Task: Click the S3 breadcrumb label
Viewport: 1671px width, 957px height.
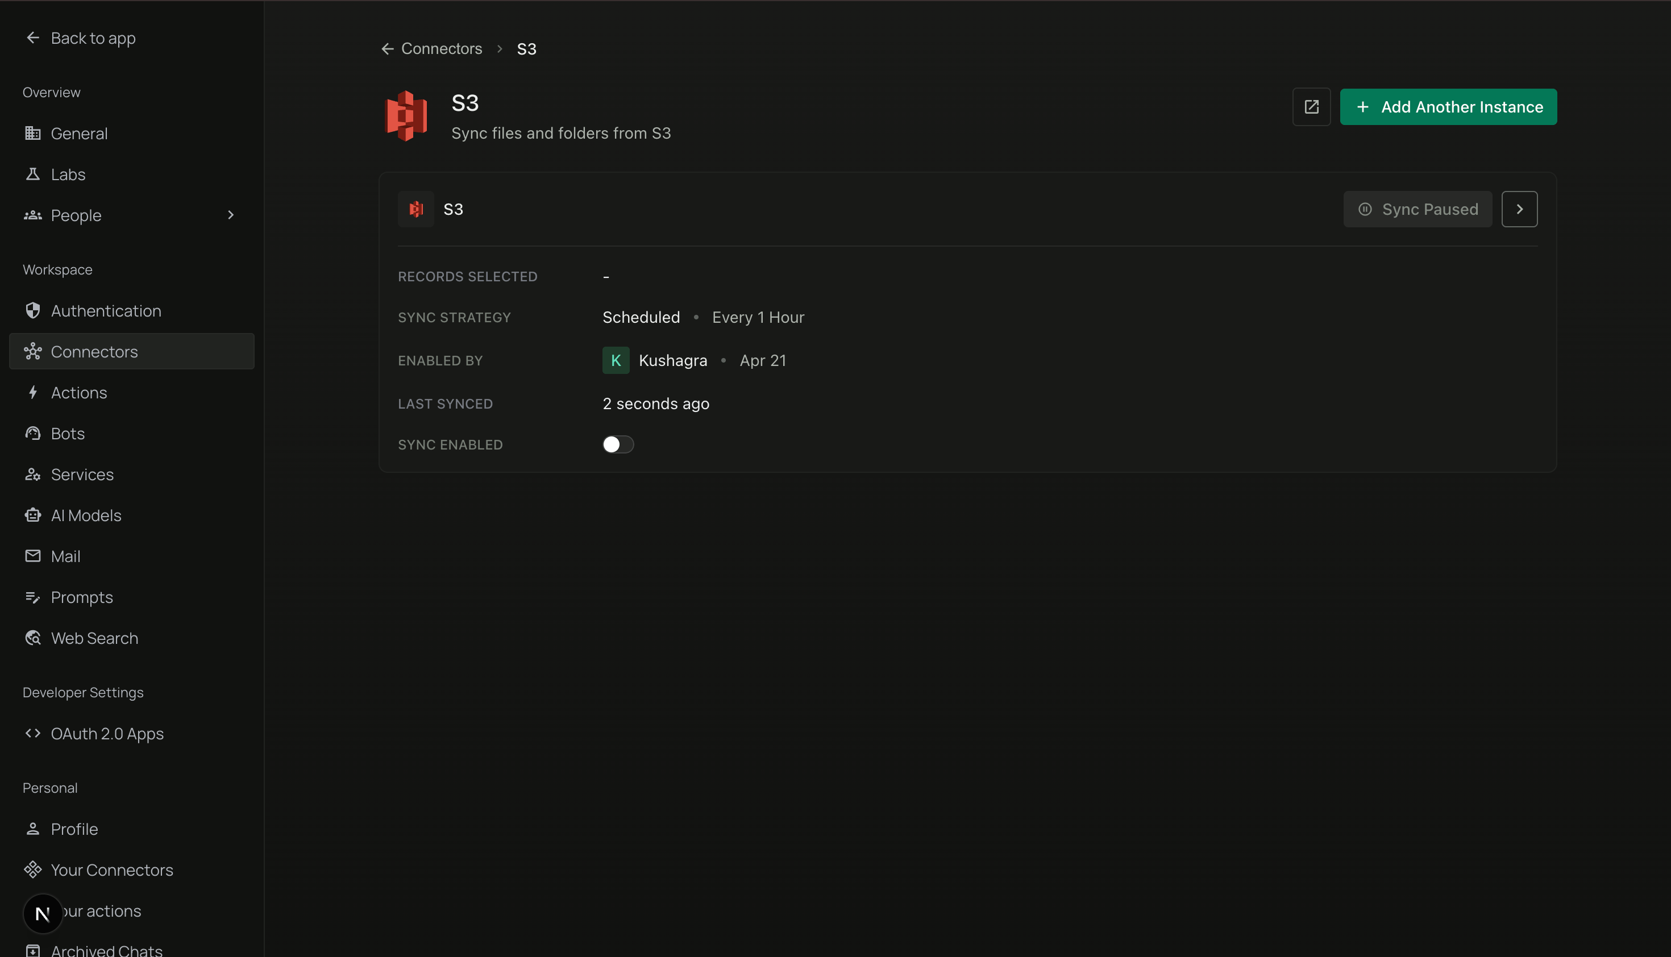Action: tap(526, 49)
